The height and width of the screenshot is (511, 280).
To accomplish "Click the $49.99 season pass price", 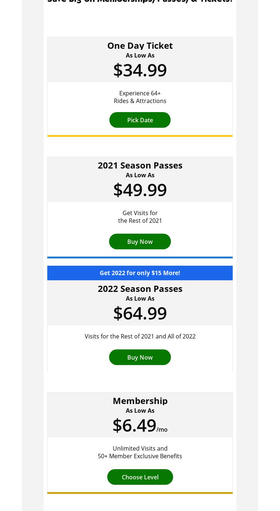I will pos(140,190).
